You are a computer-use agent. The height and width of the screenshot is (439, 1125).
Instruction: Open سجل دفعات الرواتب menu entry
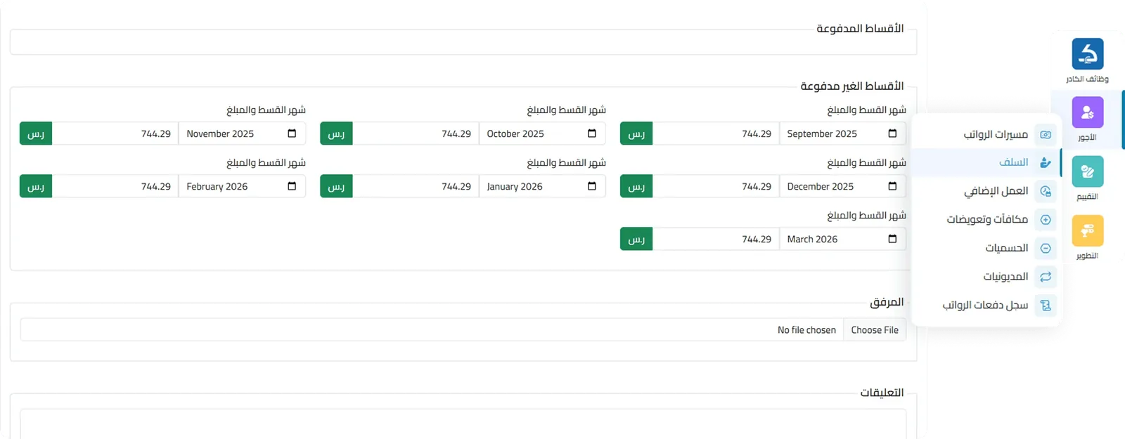(986, 305)
